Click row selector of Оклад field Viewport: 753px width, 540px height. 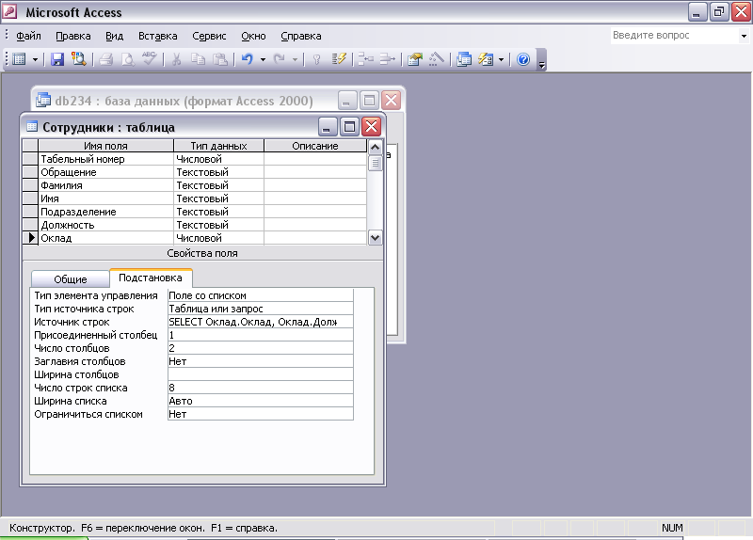[30, 238]
